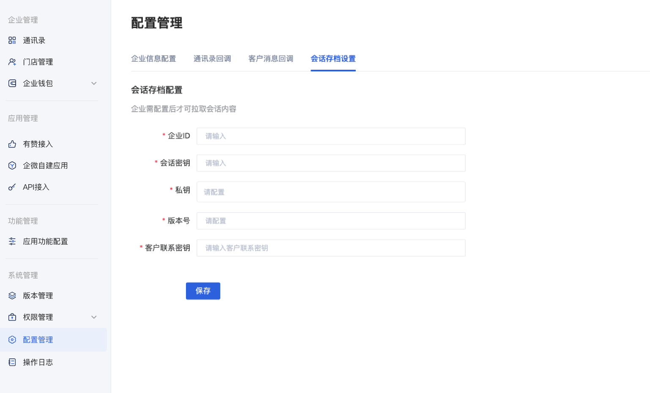This screenshot has height=393, width=650.
Task: Save the configuration with 保存 button
Action: (203, 291)
